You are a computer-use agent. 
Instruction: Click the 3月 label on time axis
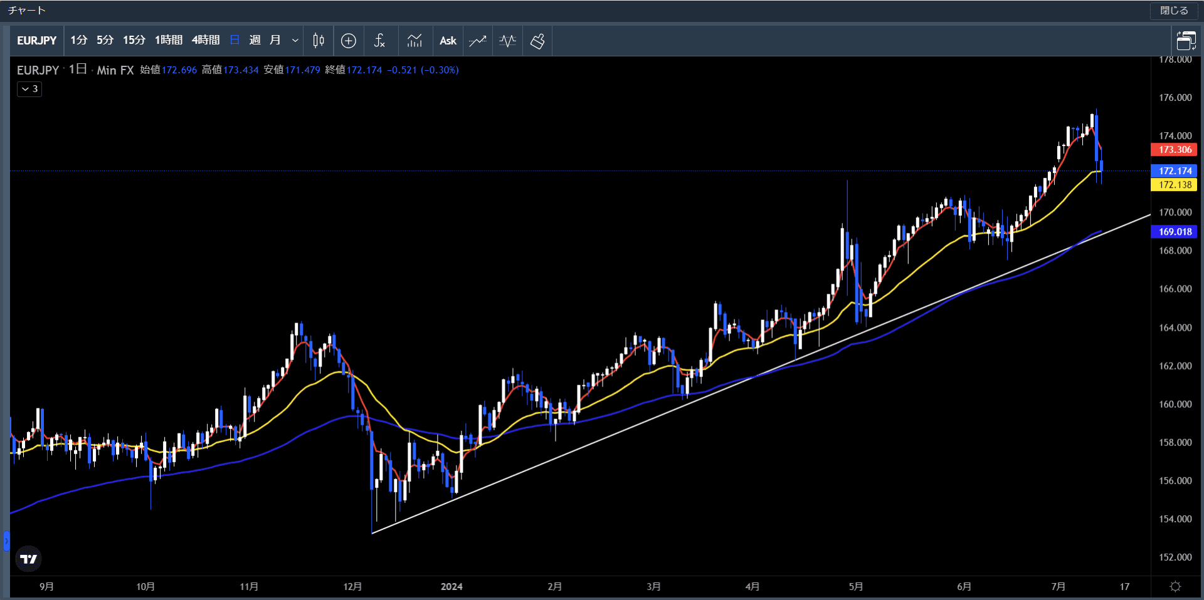click(653, 587)
